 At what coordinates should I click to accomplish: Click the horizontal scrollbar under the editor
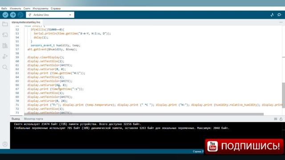click(144, 114)
